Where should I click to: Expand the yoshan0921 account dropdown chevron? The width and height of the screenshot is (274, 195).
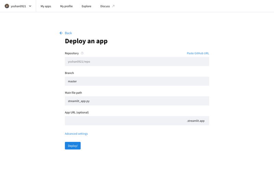30,6
